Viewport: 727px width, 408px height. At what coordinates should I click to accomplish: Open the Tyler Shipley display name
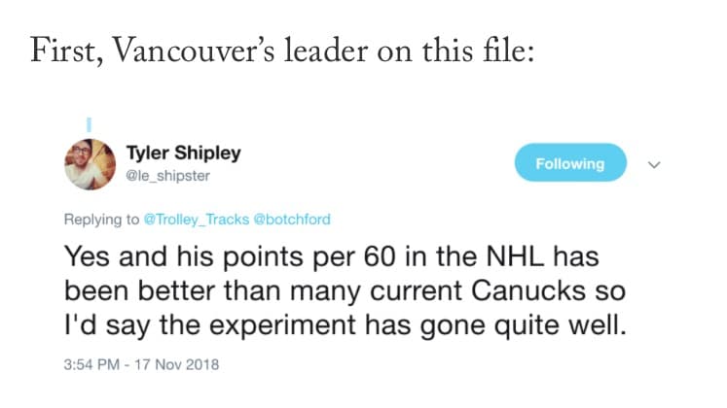click(x=184, y=154)
